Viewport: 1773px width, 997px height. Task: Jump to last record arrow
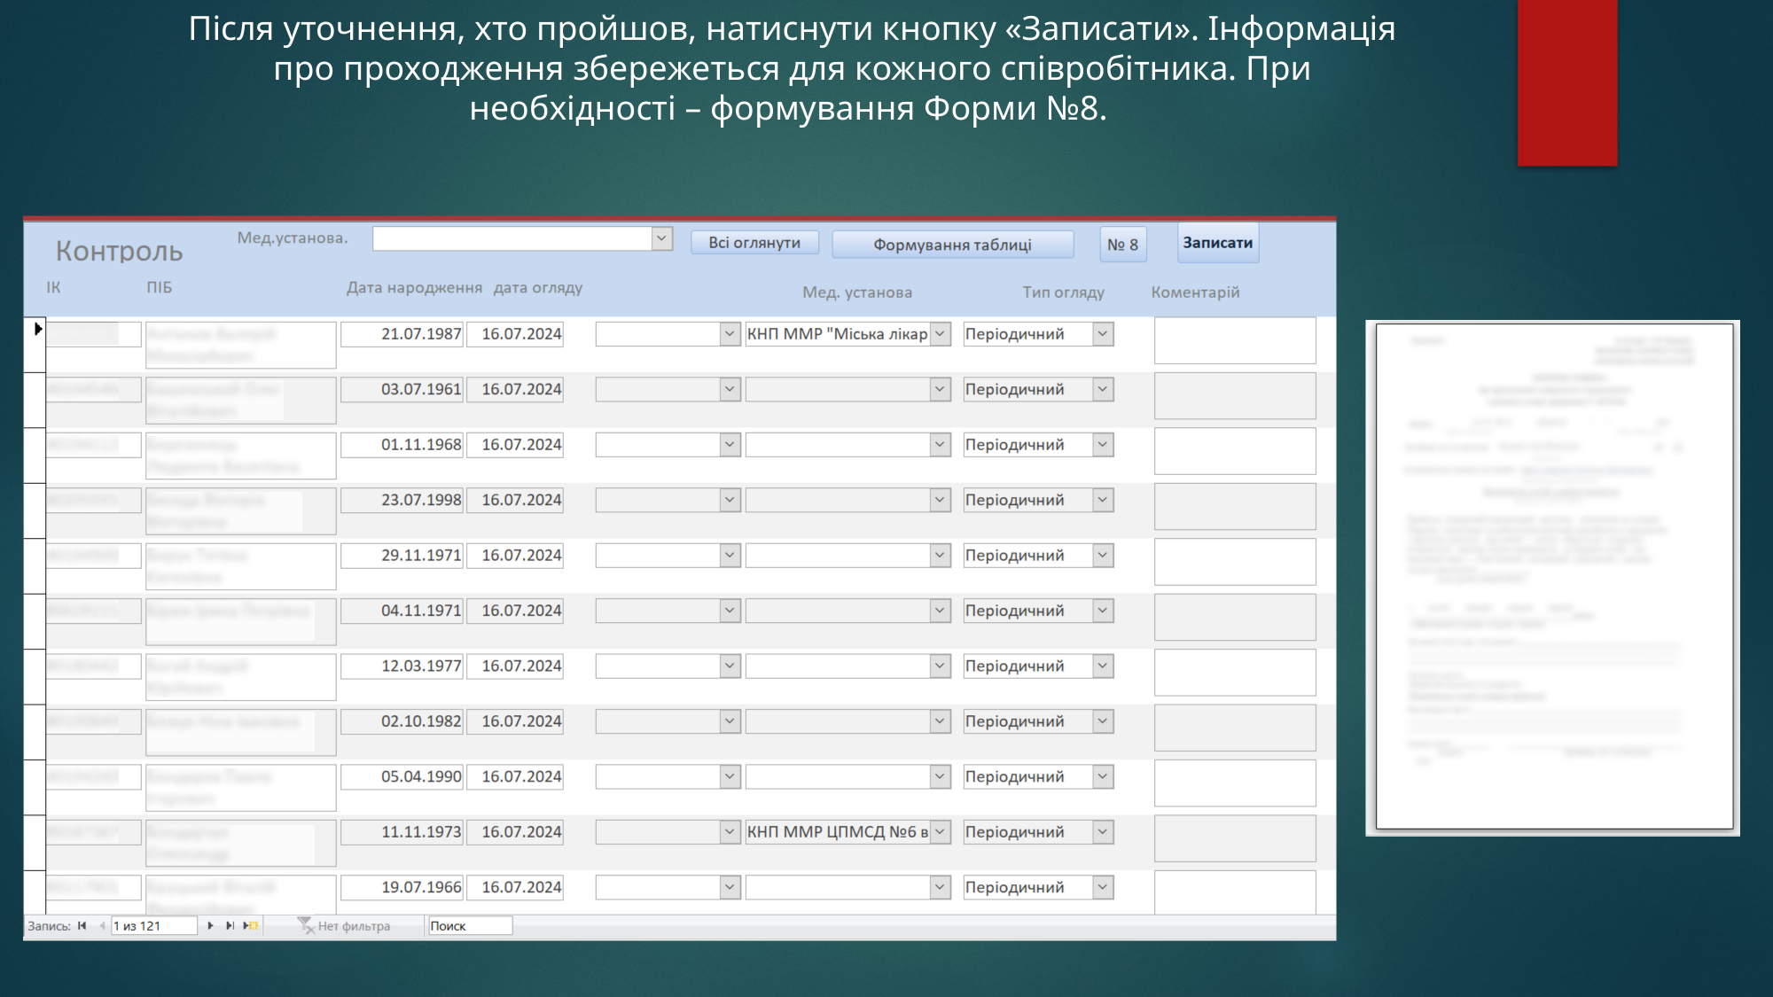point(230,926)
